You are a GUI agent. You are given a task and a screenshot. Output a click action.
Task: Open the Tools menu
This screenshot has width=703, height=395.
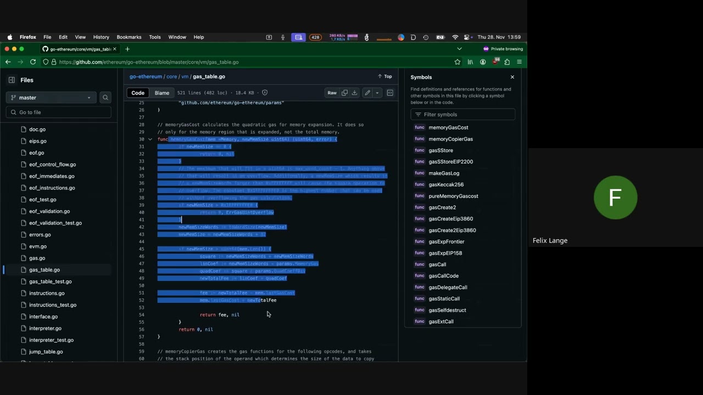click(x=155, y=37)
